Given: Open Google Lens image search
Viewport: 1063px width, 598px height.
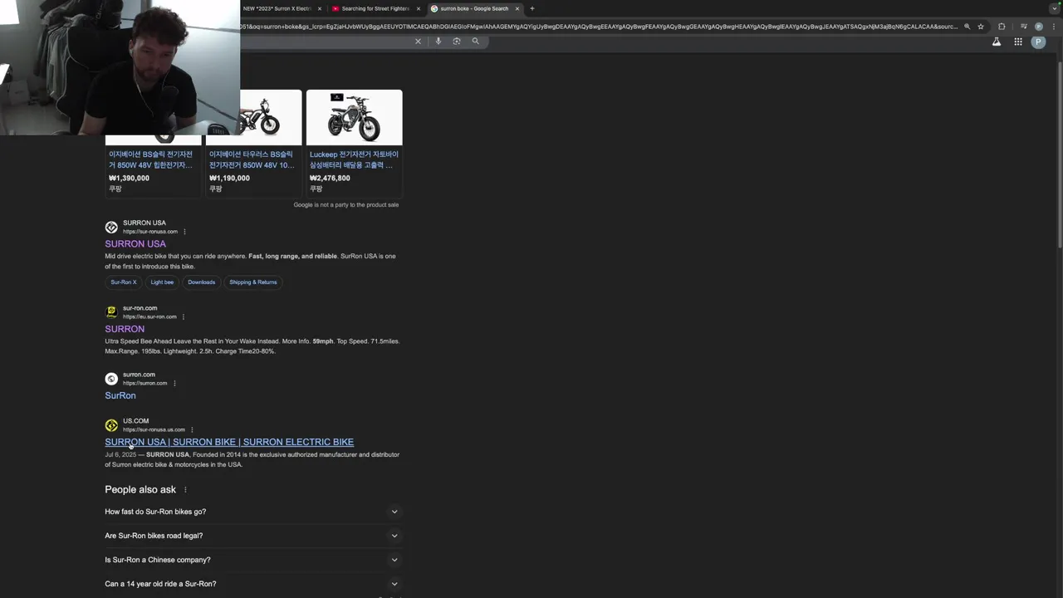Looking at the screenshot, I should click(457, 42).
